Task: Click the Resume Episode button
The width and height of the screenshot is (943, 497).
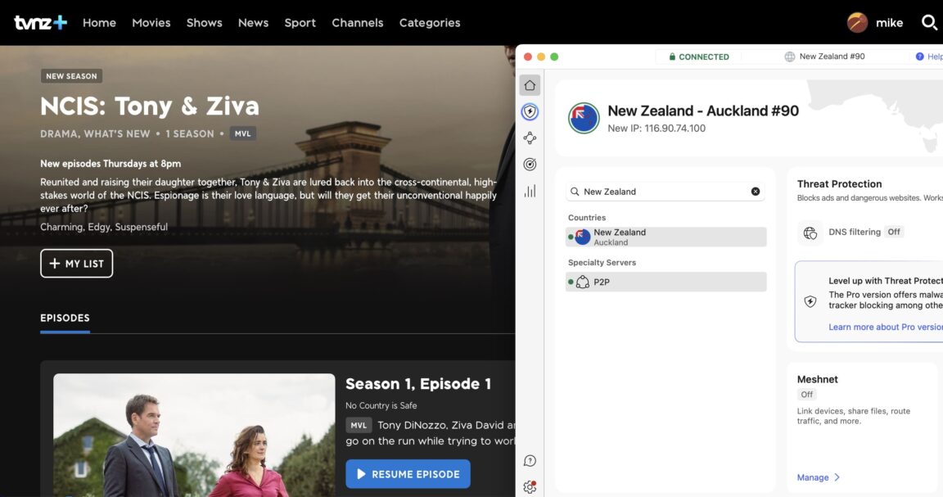Action: coord(408,473)
